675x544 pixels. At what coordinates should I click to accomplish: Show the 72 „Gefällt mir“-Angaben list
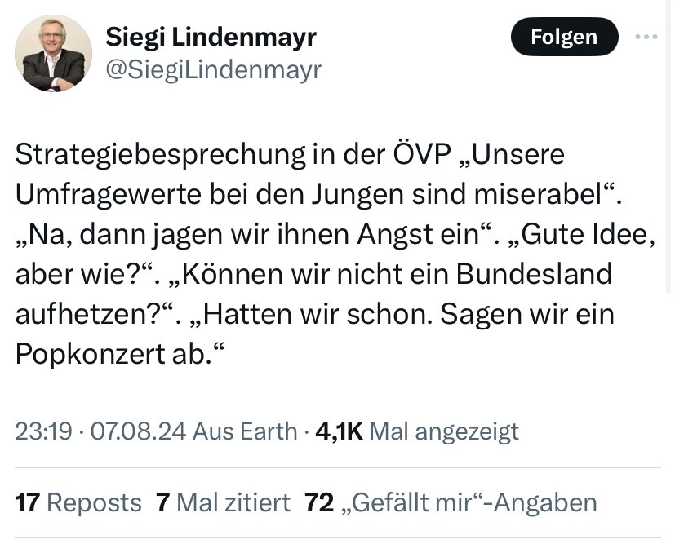tap(450, 502)
